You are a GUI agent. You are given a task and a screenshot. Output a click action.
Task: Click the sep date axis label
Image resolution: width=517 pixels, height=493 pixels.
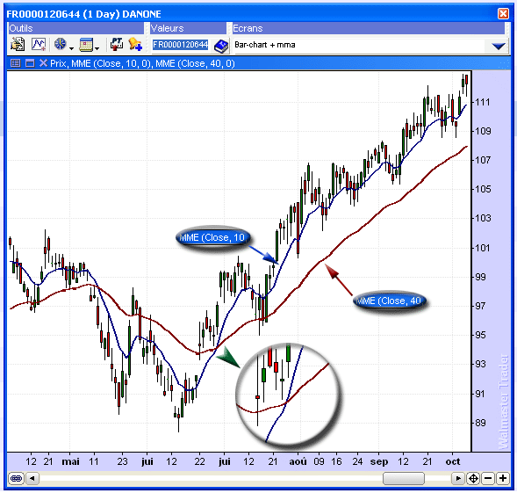click(379, 461)
